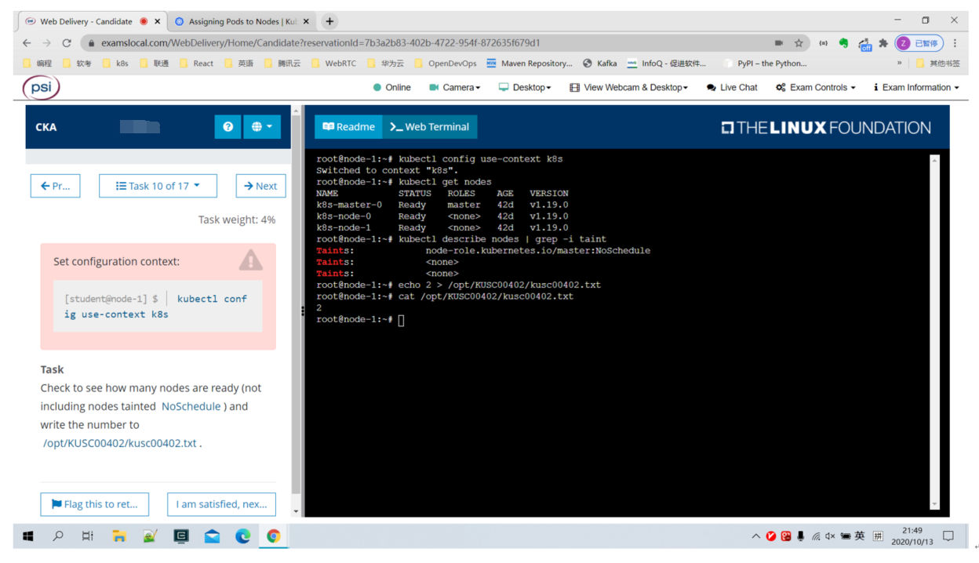
Task: Click the muted volume tray icon
Action: pos(830,536)
